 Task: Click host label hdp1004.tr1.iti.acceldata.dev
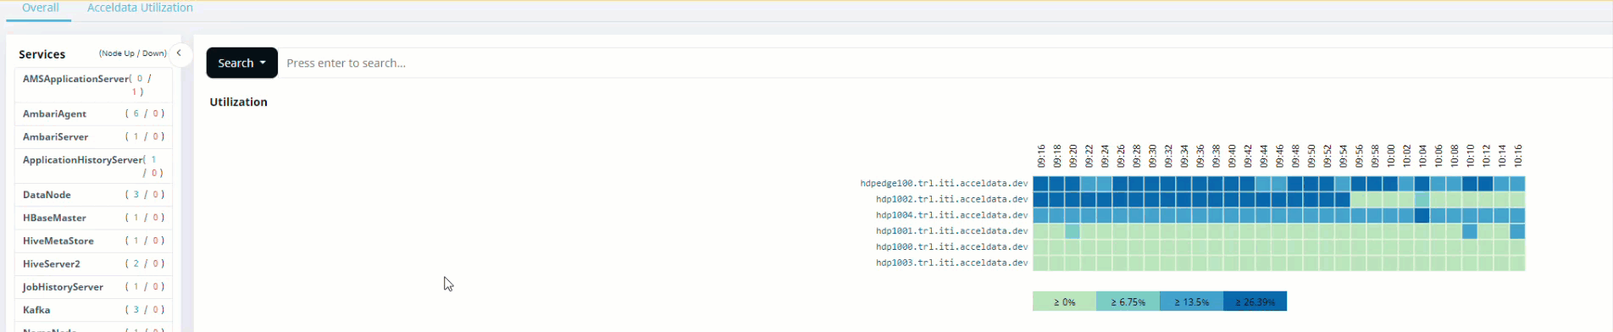coord(951,215)
